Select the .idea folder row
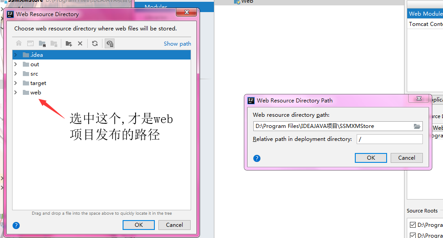Viewport: 443px width, 238px height. (x=102, y=55)
